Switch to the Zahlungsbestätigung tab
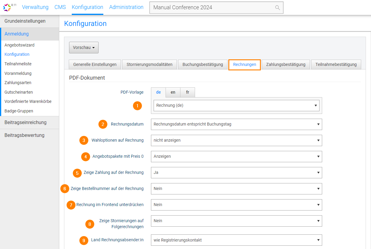 click(286, 64)
